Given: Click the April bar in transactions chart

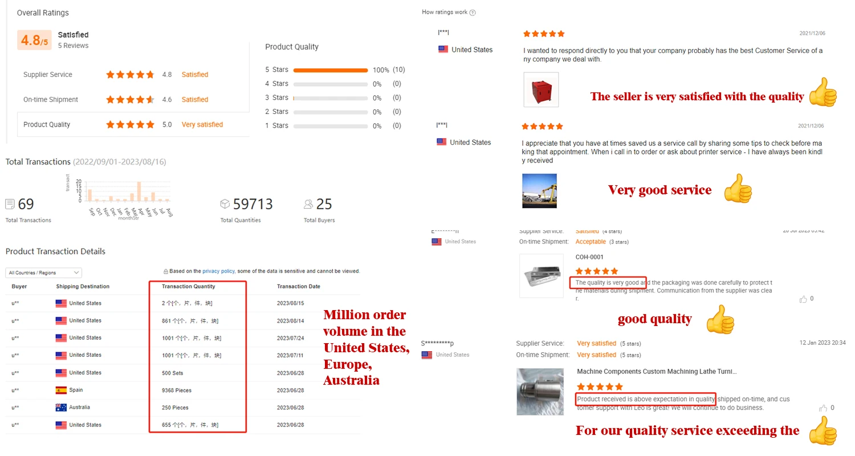Looking at the screenshot, I should [139, 192].
